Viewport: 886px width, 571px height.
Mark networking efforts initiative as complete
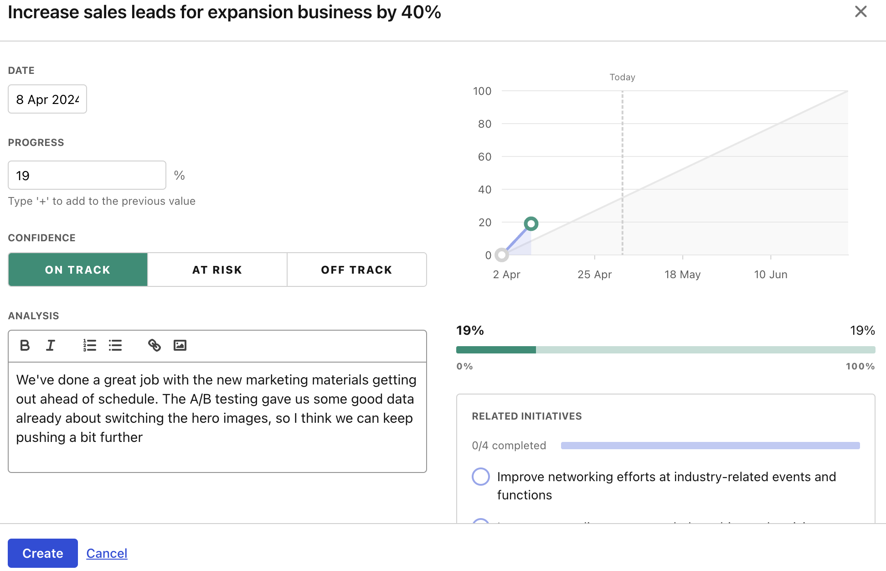click(x=481, y=477)
